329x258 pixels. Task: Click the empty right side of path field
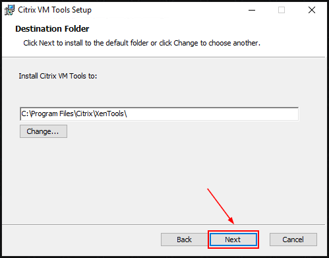pyautogui.click(x=212, y=114)
